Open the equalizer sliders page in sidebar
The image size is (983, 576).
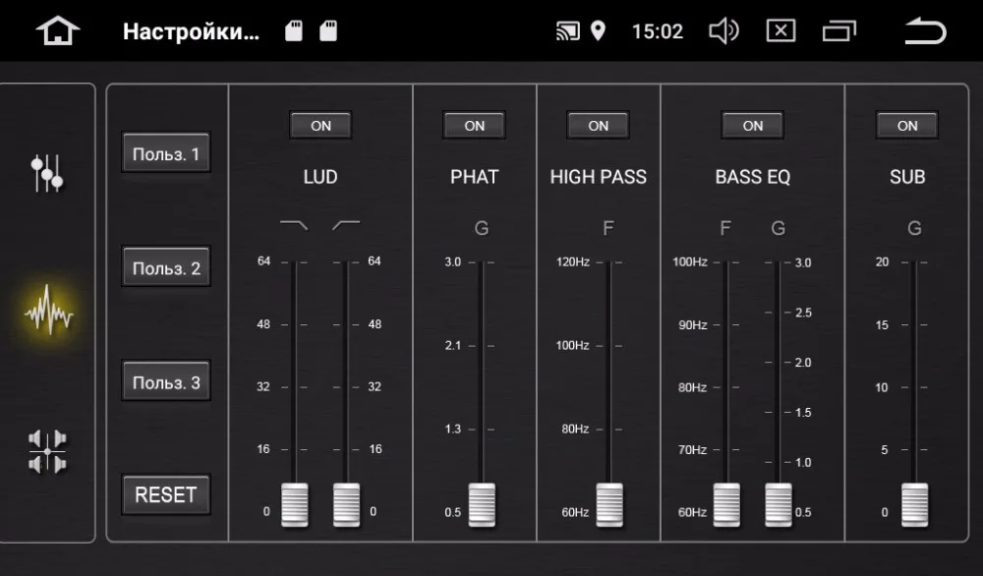[x=47, y=173]
